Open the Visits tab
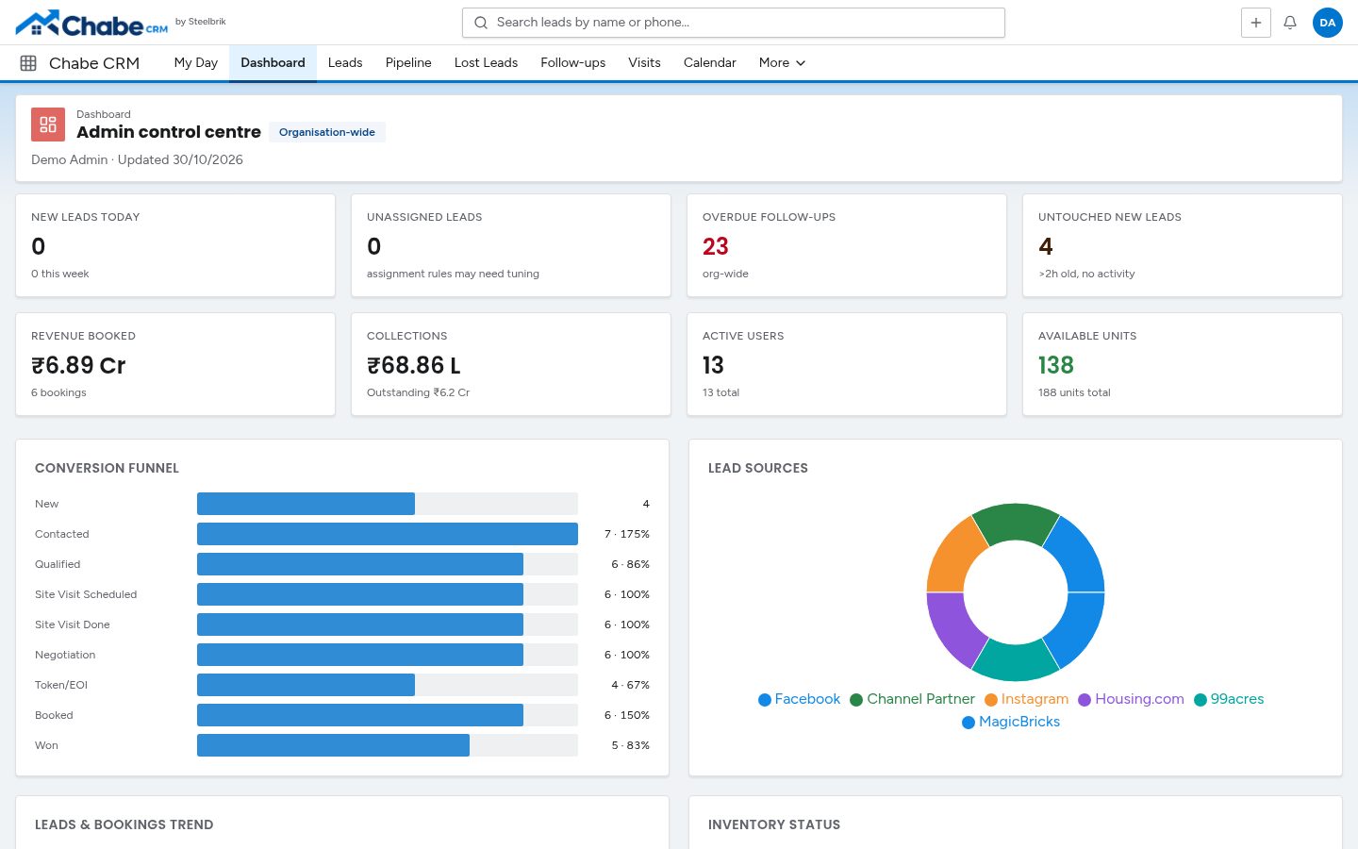The image size is (1358, 849). 644,63
